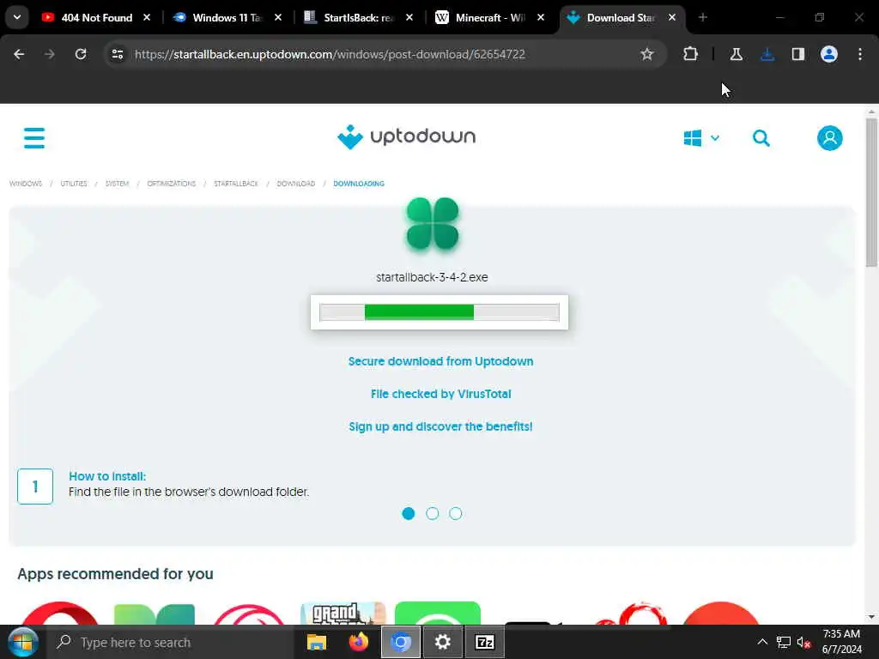This screenshot has height=659, width=879.
Task: Open the network status tray icon
Action: click(x=784, y=642)
